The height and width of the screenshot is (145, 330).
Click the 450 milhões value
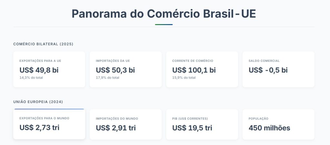tap(269, 128)
